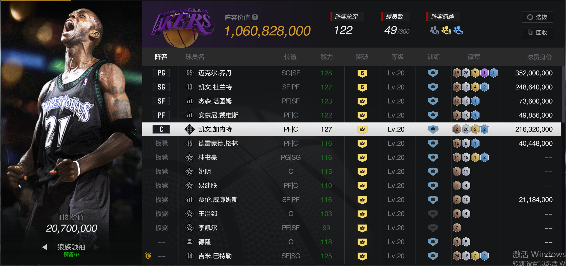The height and width of the screenshot is (266, 566).
Task: Click the breakthrough level 6 badge for 迈克尔.乔丹
Action: click(362, 73)
